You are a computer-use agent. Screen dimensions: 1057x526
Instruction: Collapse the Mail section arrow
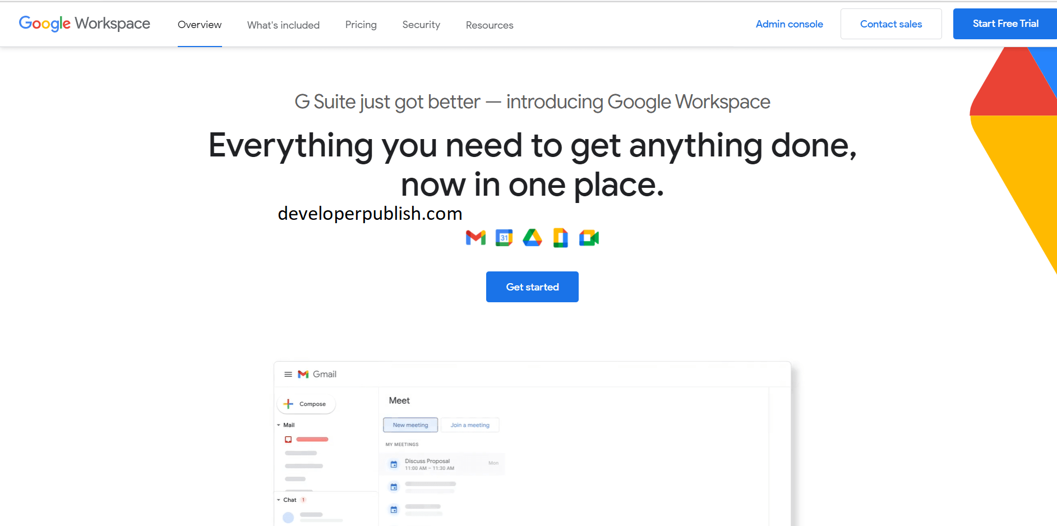click(x=279, y=425)
